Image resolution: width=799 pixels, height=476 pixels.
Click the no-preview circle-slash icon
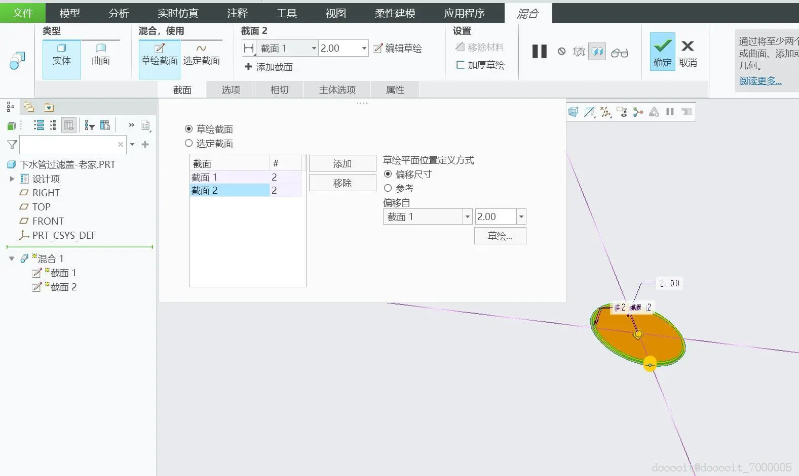coord(561,52)
